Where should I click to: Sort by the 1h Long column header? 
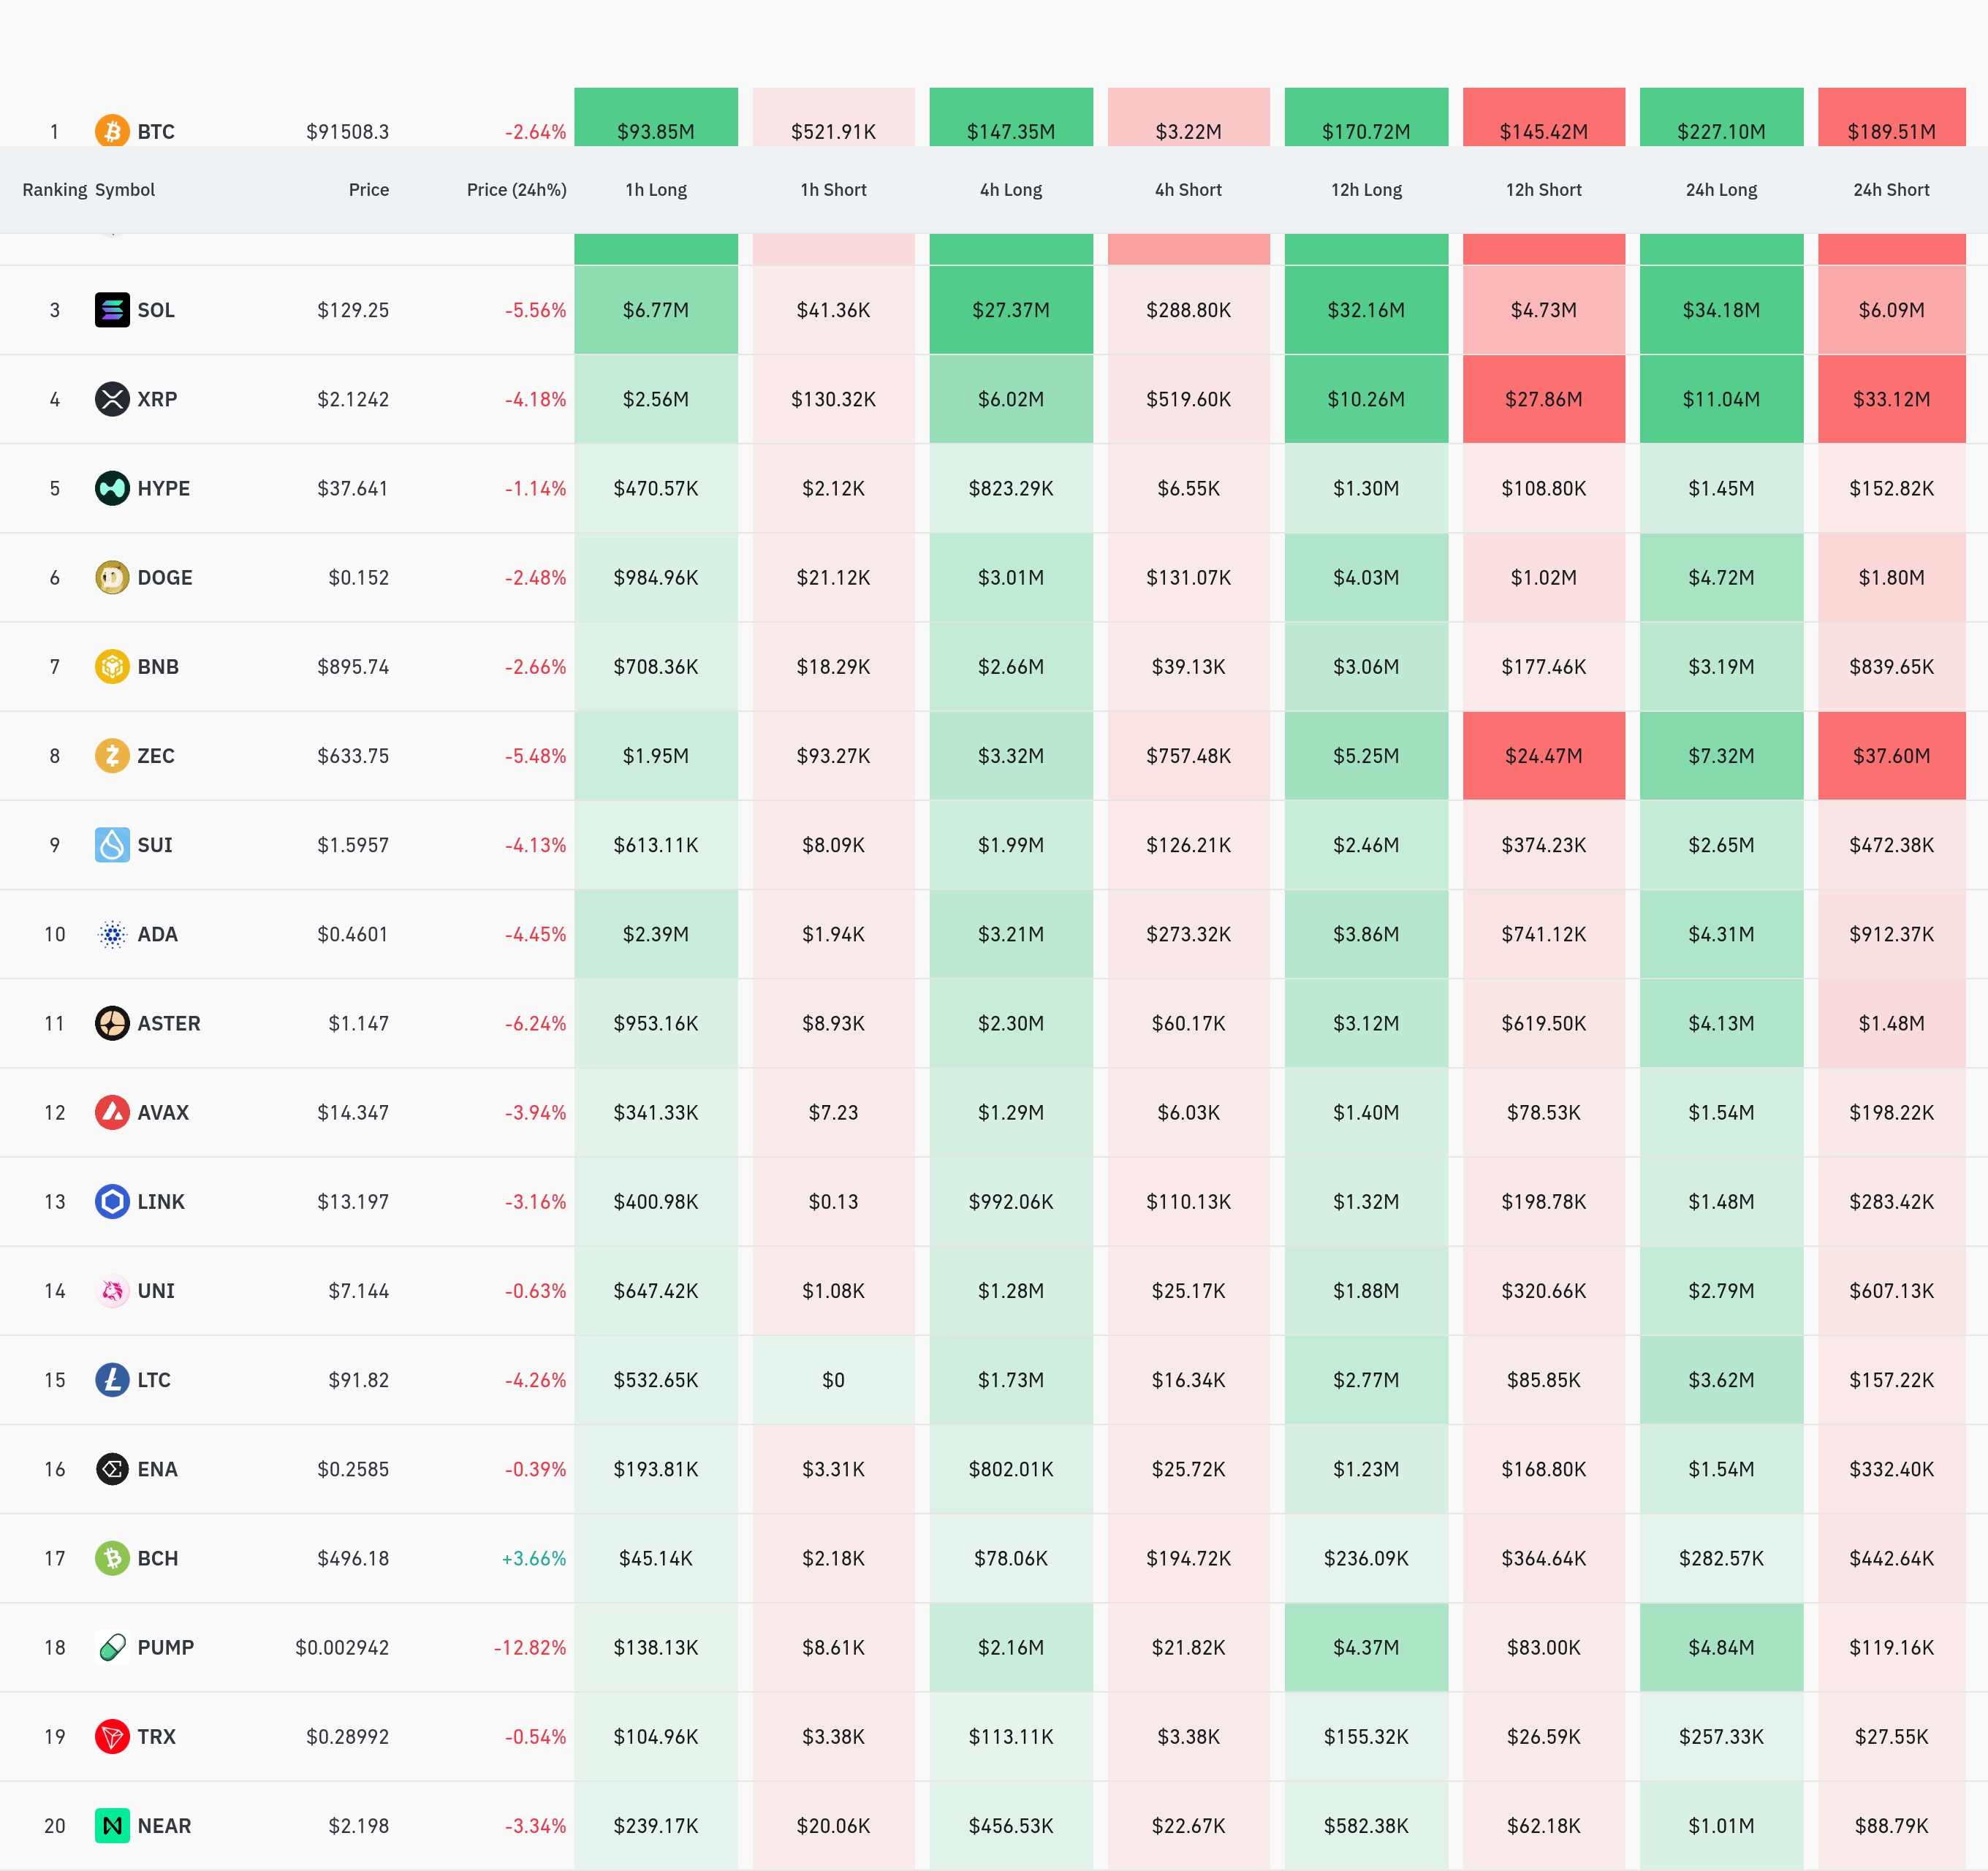[x=656, y=190]
